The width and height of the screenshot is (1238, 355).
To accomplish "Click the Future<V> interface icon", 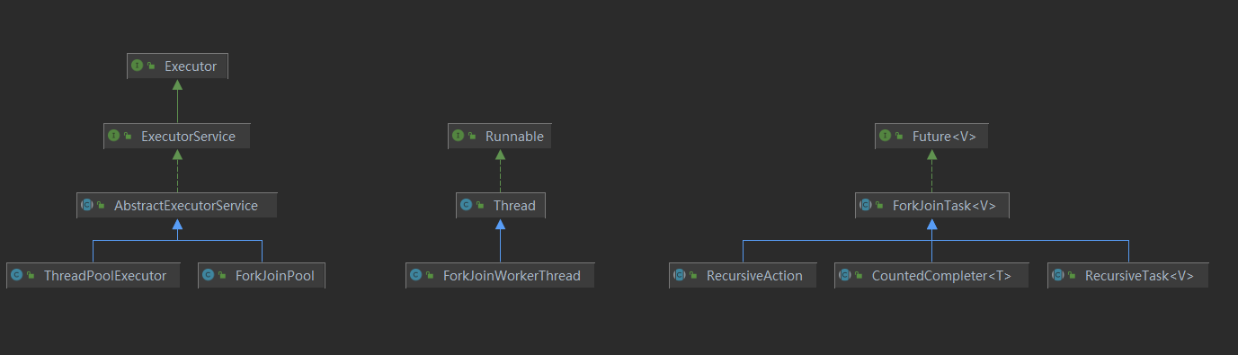I will pos(886,136).
